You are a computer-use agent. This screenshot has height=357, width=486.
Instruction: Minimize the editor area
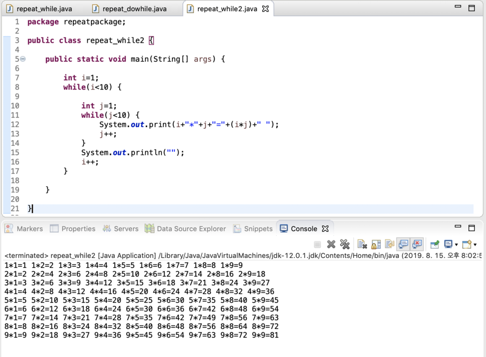click(458, 7)
